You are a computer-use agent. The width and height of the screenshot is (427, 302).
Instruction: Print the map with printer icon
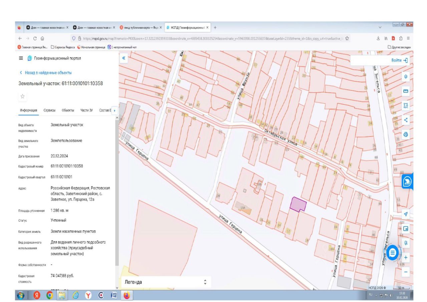[406, 135]
